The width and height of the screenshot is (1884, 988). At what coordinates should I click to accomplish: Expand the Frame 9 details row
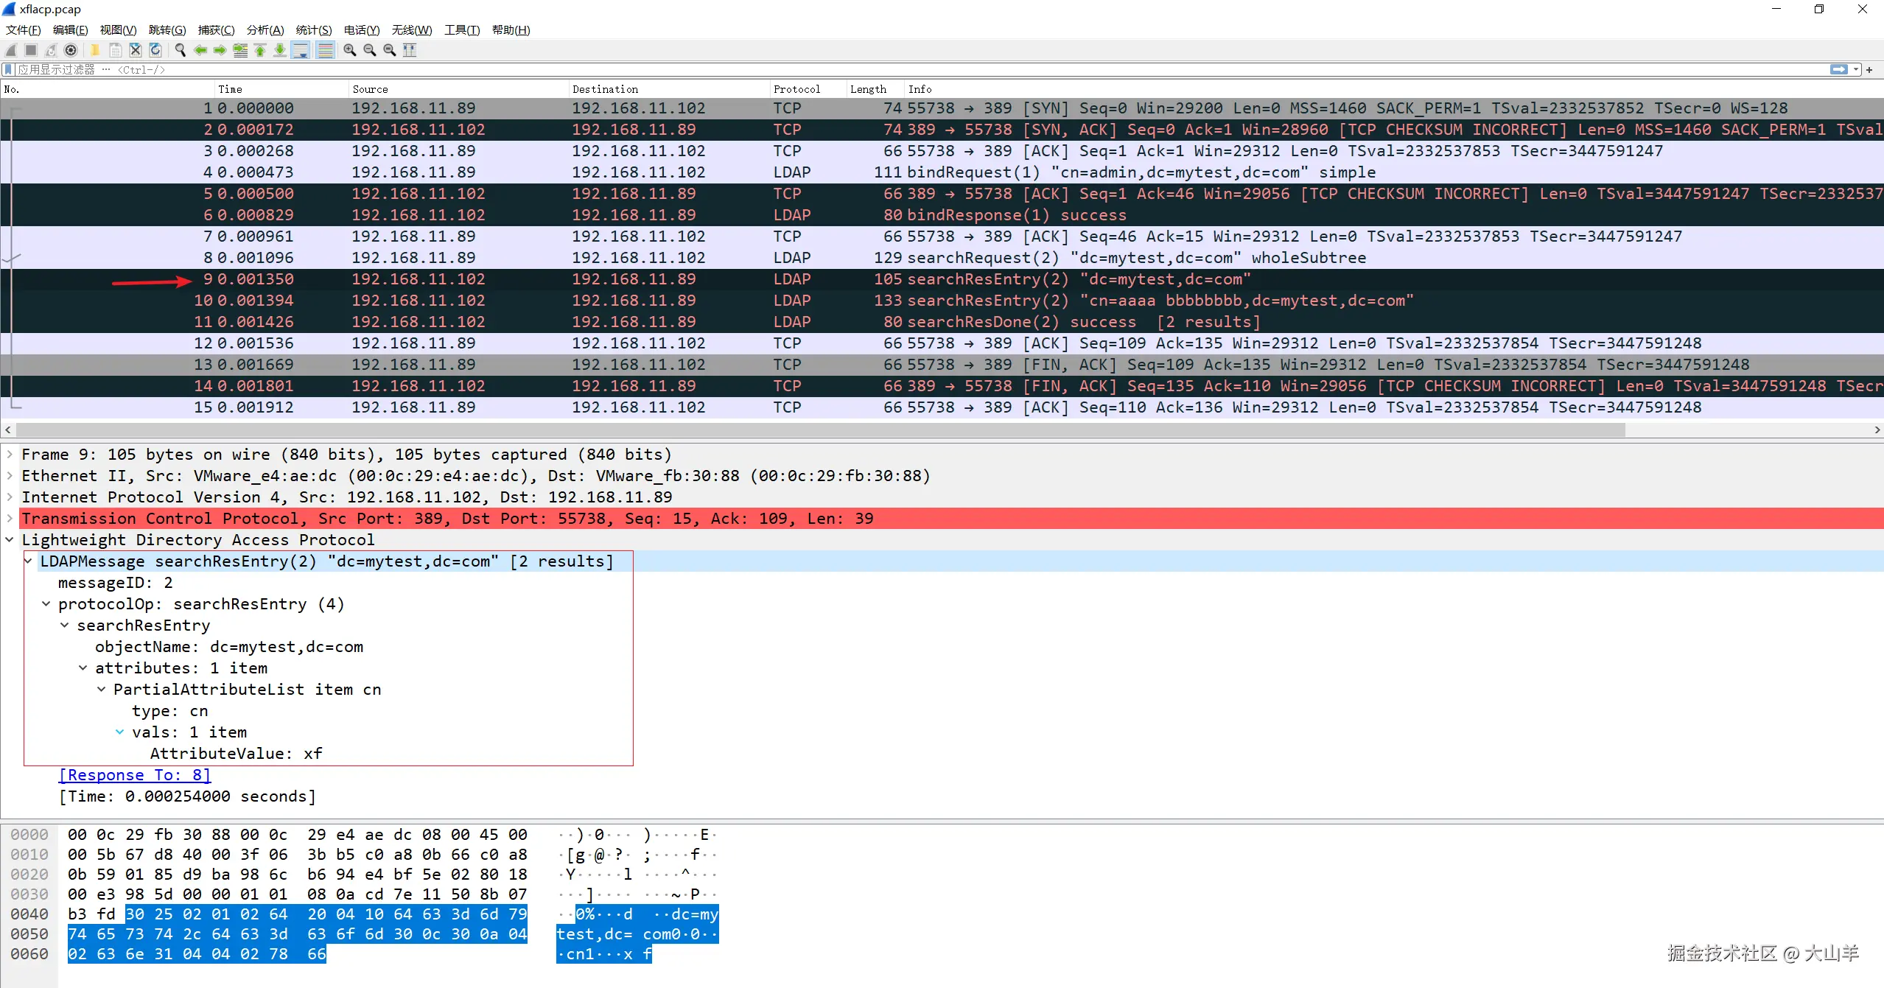pyautogui.click(x=10, y=455)
